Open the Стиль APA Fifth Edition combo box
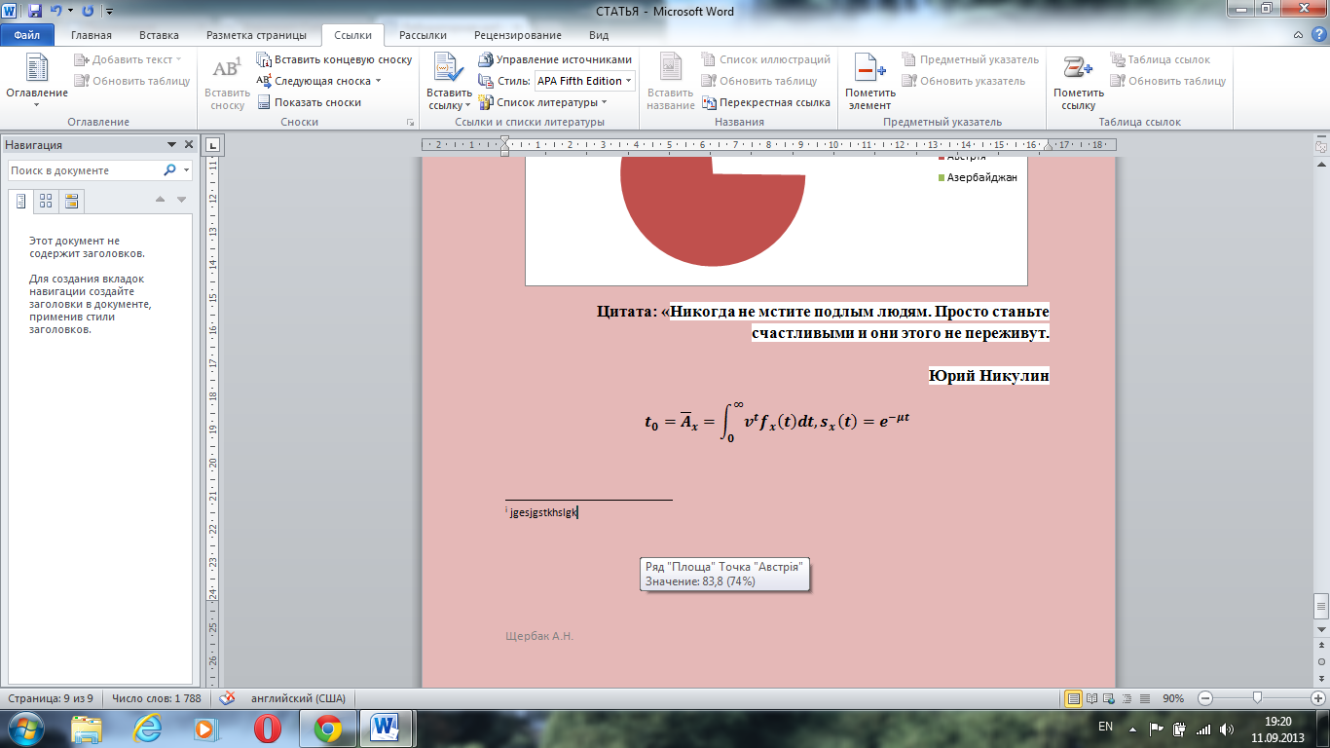1330x748 pixels. (x=585, y=81)
